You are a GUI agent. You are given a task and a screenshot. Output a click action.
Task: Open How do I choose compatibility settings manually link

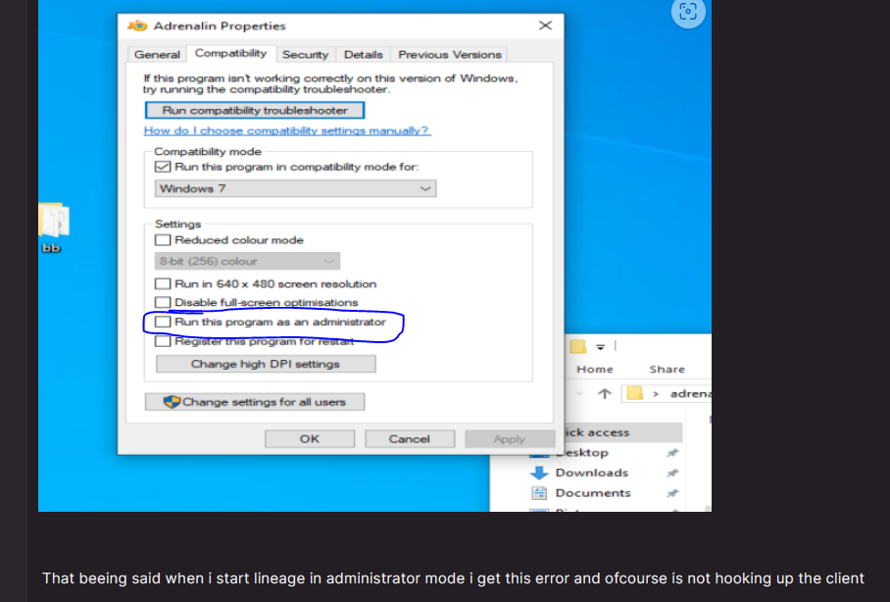(x=287, y=130)
